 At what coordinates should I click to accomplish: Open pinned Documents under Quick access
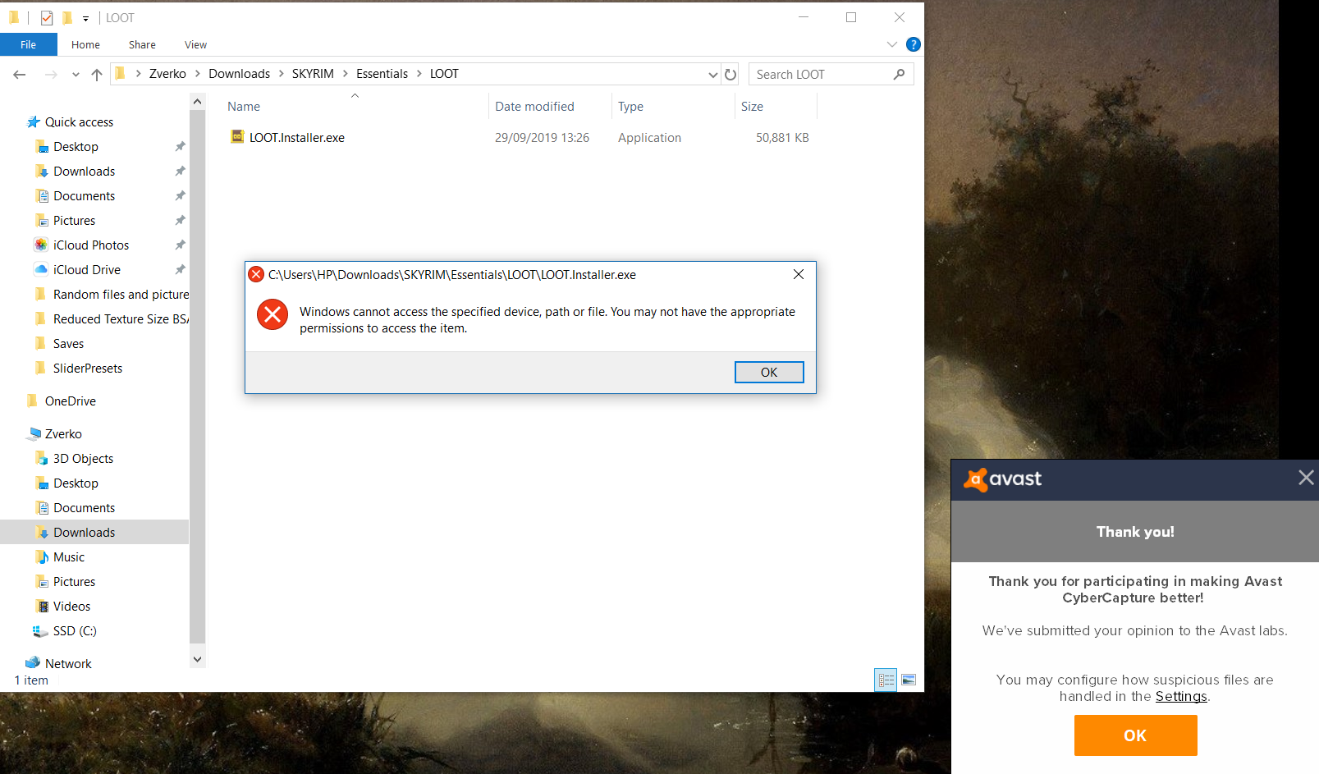tap(84, 196)
